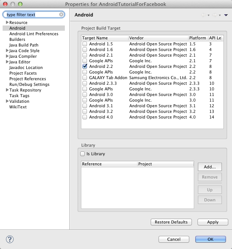Select 'Samsung Electronics Co., Ltd.' vendor cell
This screenshot has width=232, height=249.
coord(158,78)
